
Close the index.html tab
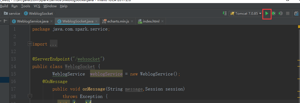pyautogui.click(x=163, y=21)
